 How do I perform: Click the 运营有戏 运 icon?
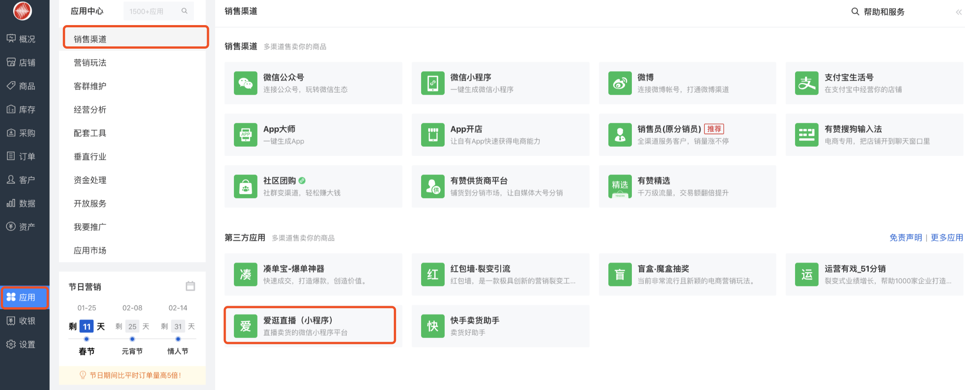pyautogui.click(x=807, y=275)
